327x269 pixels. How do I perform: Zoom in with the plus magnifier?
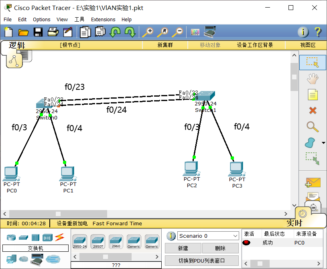pyautogui.click(x=148, y=32)
